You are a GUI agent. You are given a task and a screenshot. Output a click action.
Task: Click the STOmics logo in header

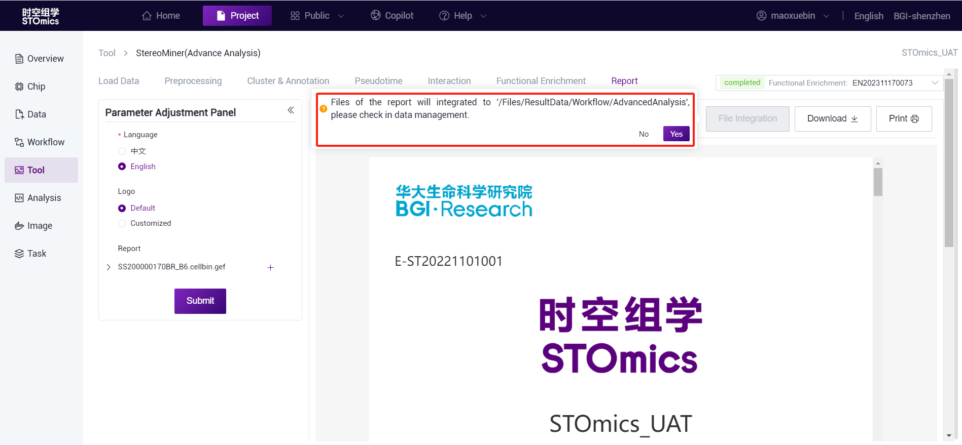point(41,16)
